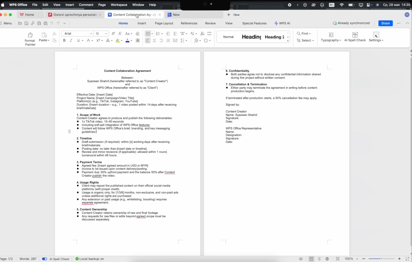
Task: Open print preview icon
Action: tap(45, 23)
